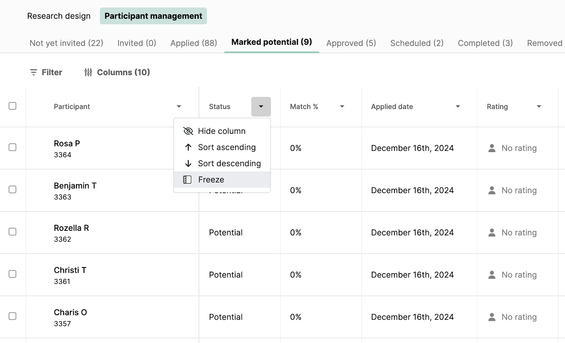The height and width of the screenshot is (343, 565).
Task: Click the Status column header label
Action: [219, 107]
